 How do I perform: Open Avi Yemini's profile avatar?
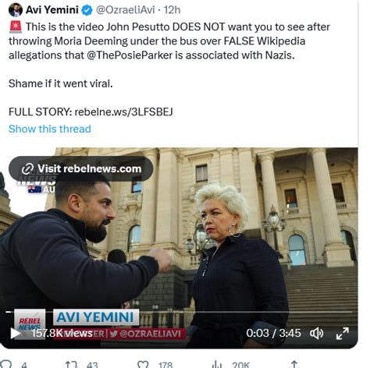(x=16, y=10)
